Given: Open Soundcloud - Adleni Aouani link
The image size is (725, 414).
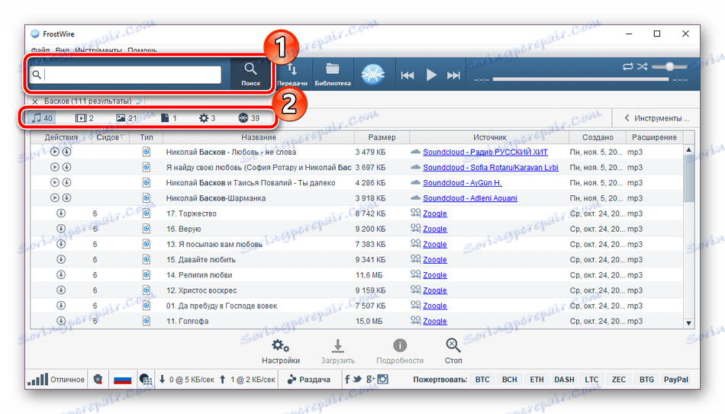Looking at the screenshot, I should [x=470, y=198].
